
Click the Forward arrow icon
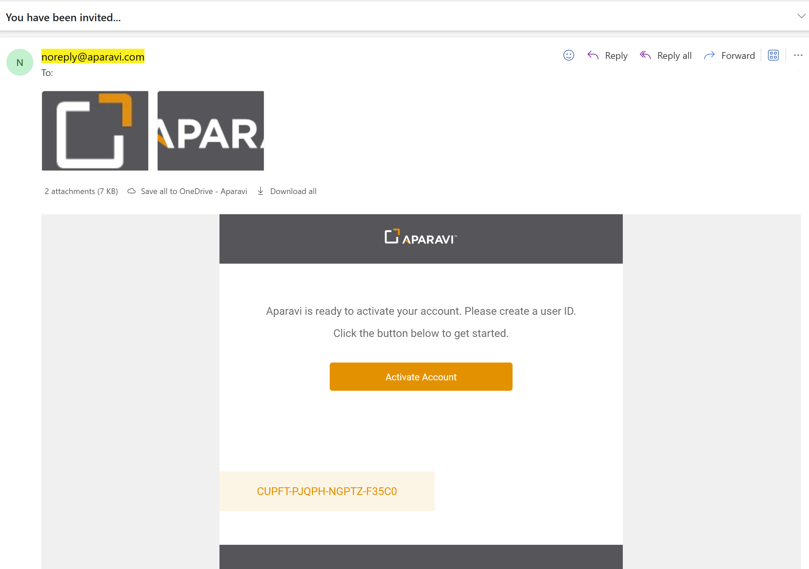click(x=709, y=55)
